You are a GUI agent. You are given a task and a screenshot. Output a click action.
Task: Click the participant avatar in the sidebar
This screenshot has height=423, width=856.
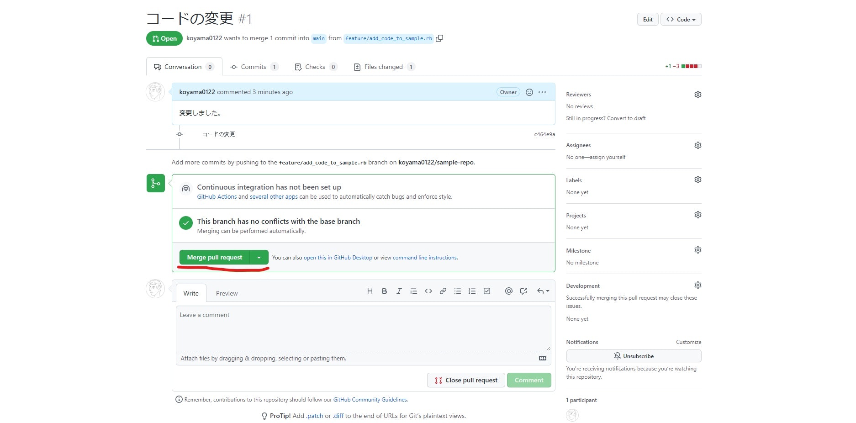tap(572, 415)
